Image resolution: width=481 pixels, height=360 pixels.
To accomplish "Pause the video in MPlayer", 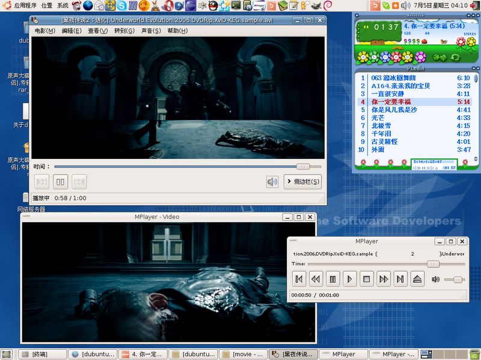I will coord(332,279).
